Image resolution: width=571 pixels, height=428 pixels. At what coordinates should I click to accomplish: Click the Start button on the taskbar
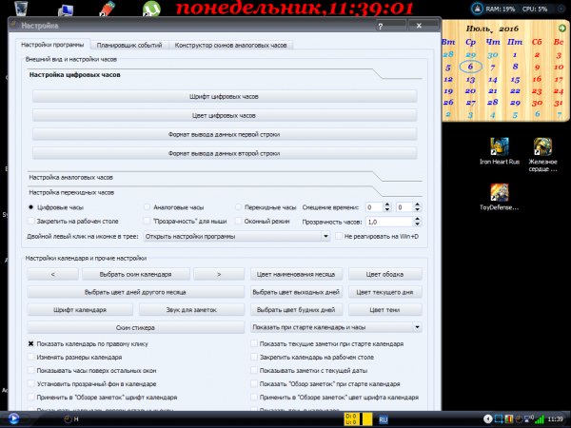point(13,418)
